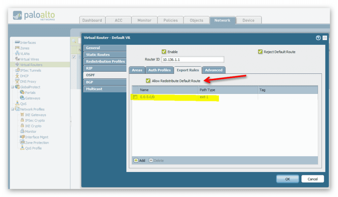Click the search magnifier icon behind dialog
The height and width of the screenshot is (197, 338).
[74, 41]
